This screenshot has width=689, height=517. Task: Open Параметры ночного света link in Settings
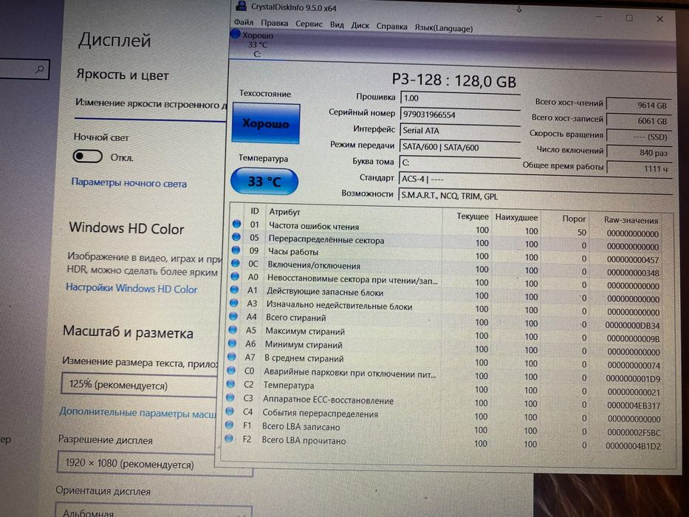click(x=128, y=183)
